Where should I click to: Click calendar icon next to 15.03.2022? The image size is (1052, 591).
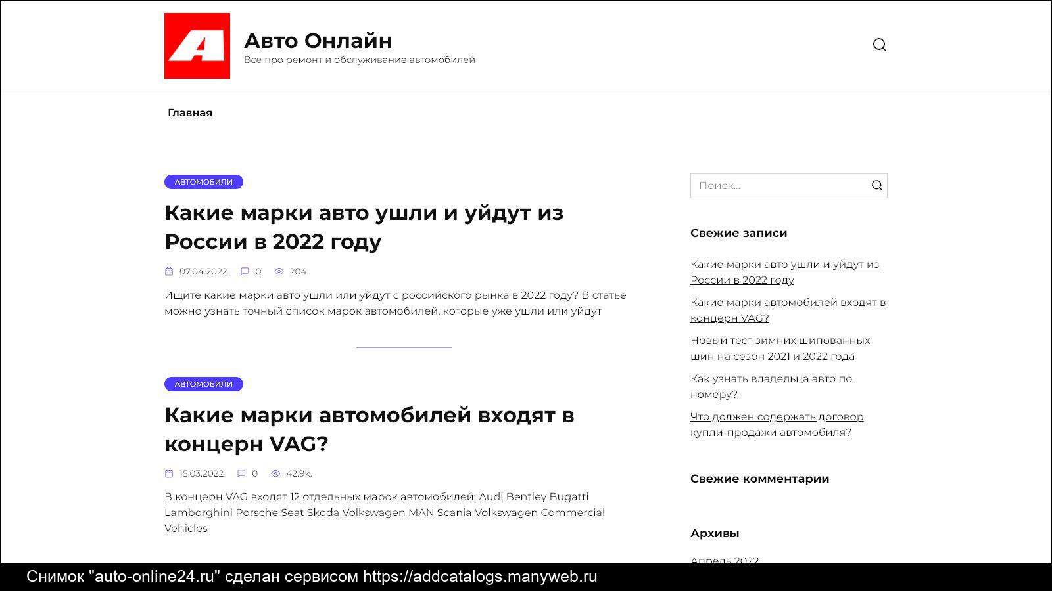(169, 473)
